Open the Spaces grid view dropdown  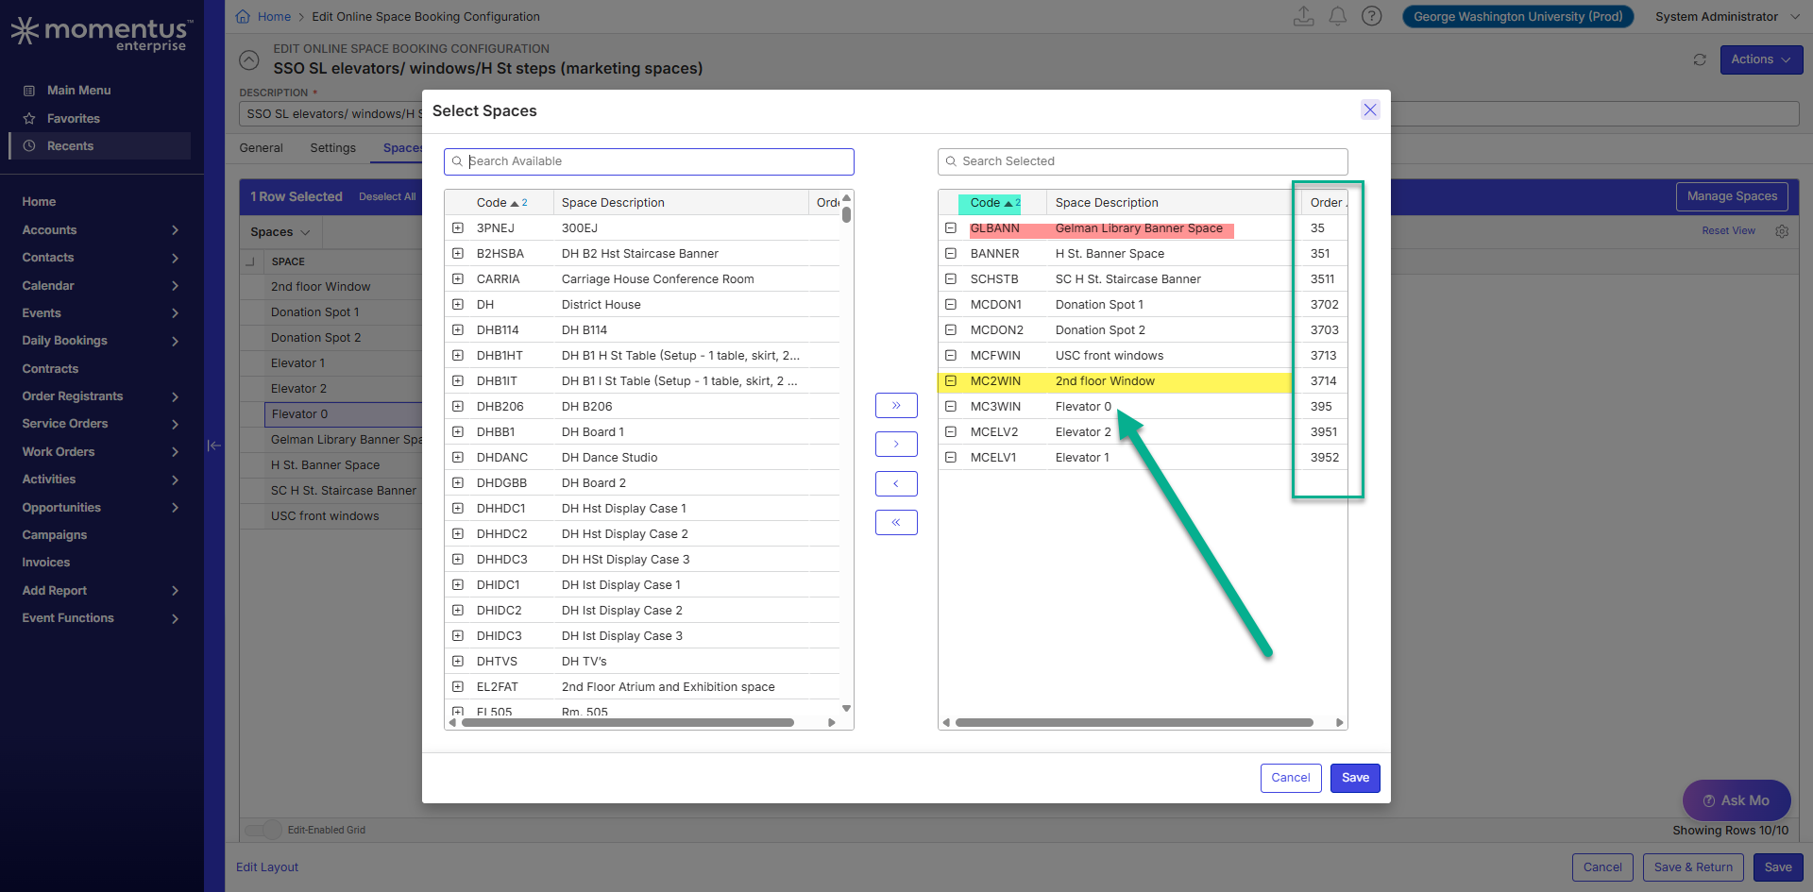(280, 231)
